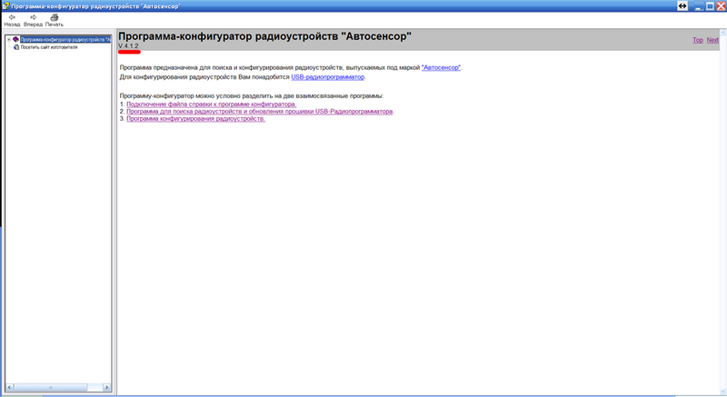Maximize the help window
Viewport: 727px width, 397px height.
(710, 6)
